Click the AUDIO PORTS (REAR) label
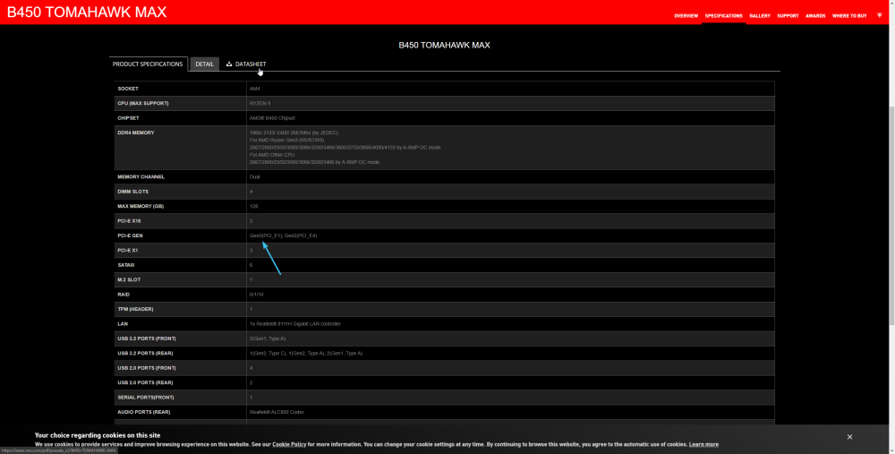This screenshot has width=895, height=454. click(x=144, y=412)
